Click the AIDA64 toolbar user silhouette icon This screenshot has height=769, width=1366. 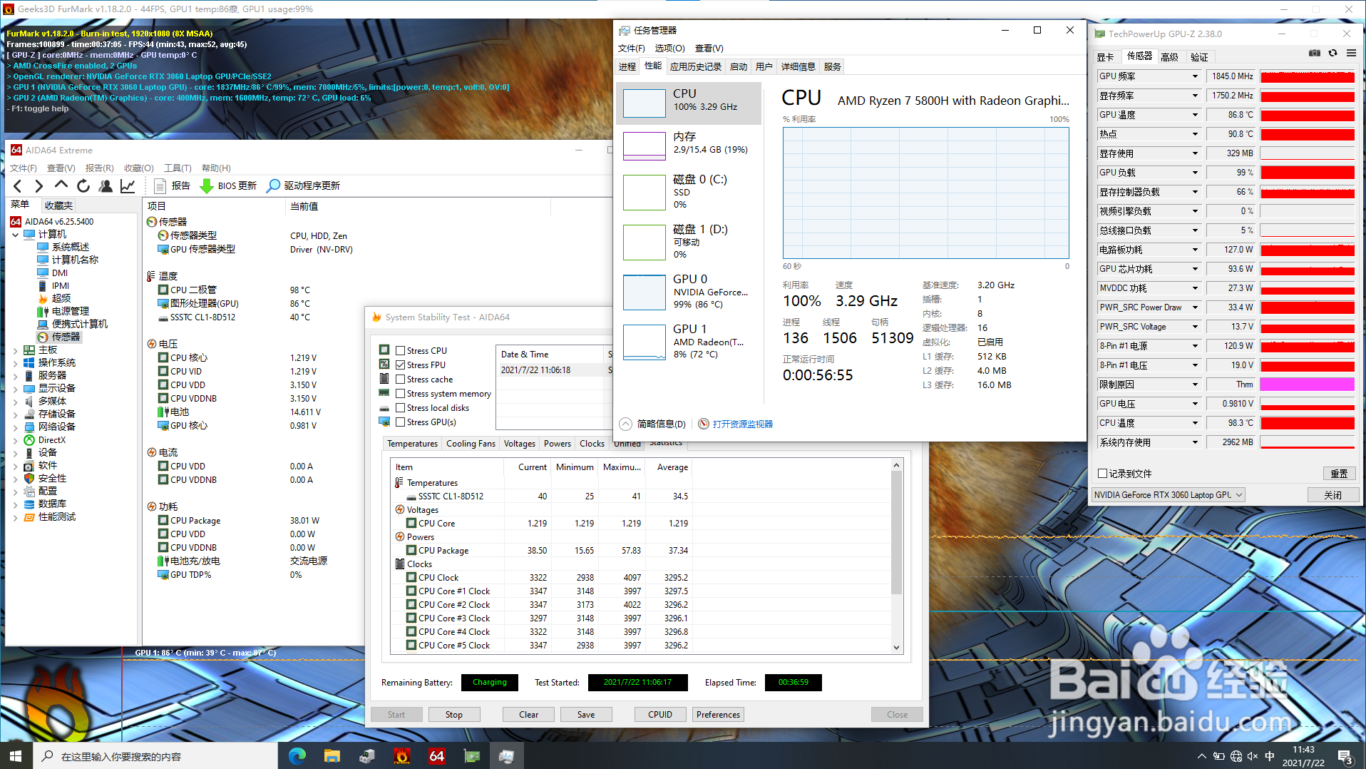click(106, 186)
